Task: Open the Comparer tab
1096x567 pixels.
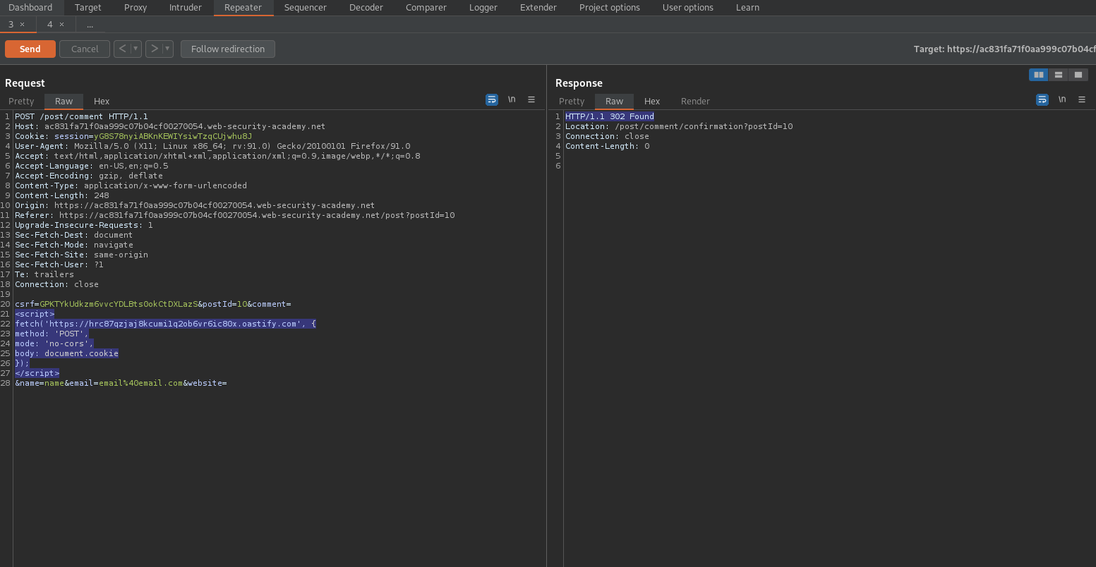Action: (426, 8)
